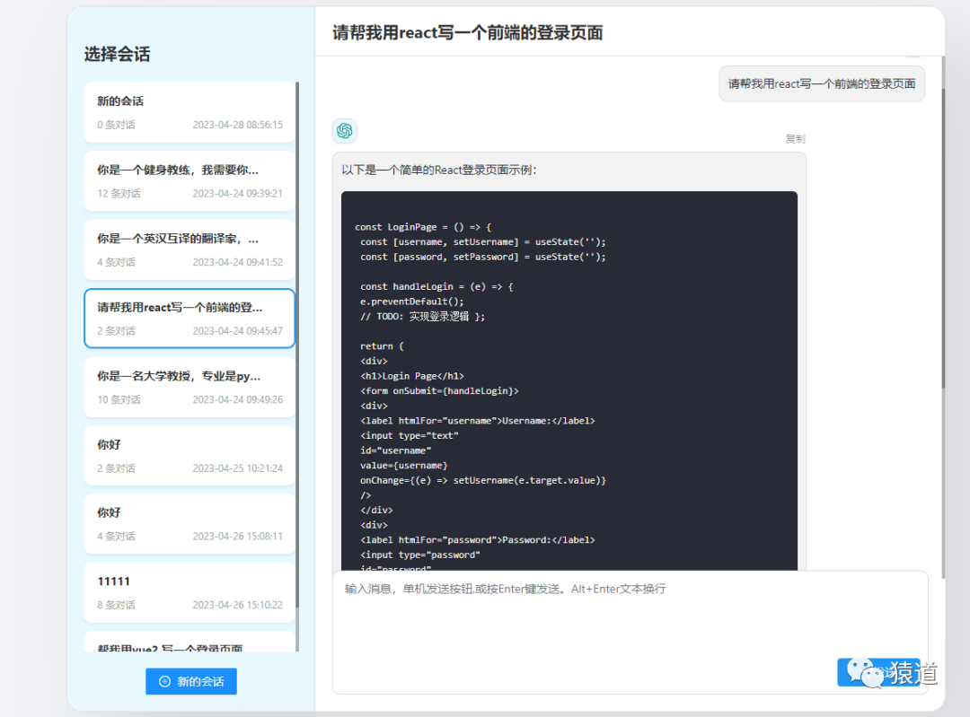Click the copy link 复制 above the reply

pyautogui.click(x=794, y=138)
